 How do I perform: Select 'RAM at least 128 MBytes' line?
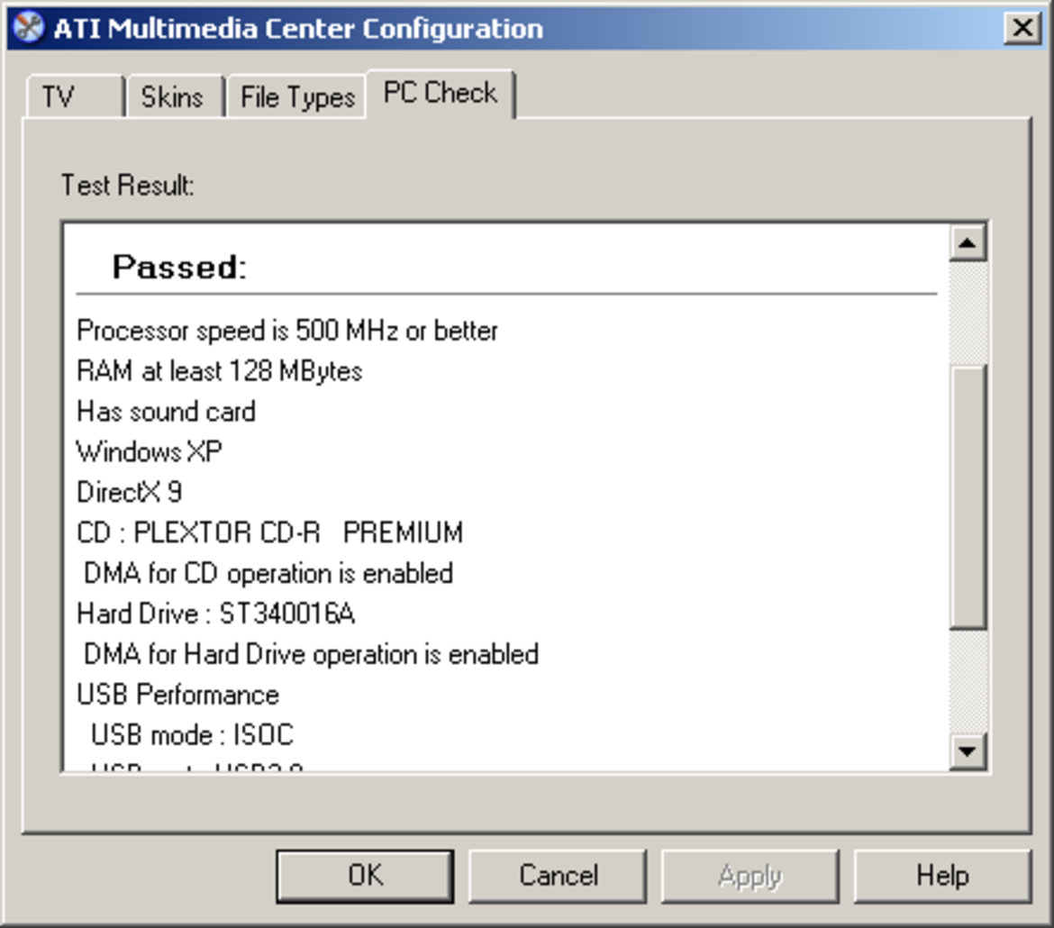pos(219,371)
